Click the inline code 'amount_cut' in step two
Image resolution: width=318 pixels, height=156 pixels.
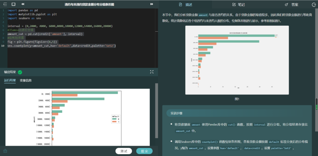coord(196,148)
